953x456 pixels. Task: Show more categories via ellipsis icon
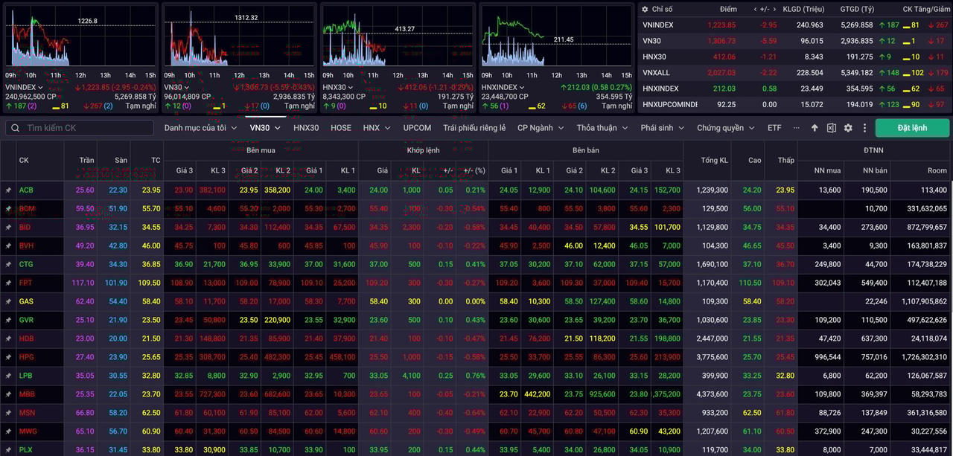tap(797, 128)
